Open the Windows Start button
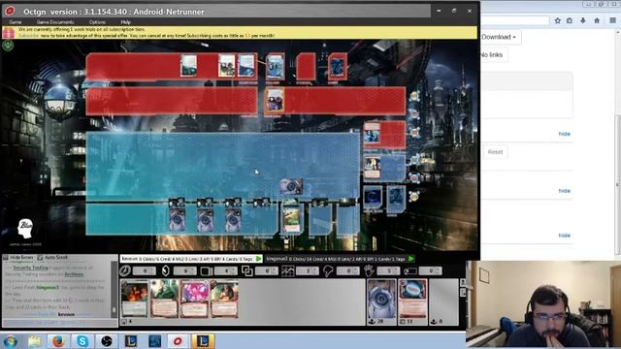Image resolution: width=621 pixels, height=349 pixels. click(x=10, y=341)
